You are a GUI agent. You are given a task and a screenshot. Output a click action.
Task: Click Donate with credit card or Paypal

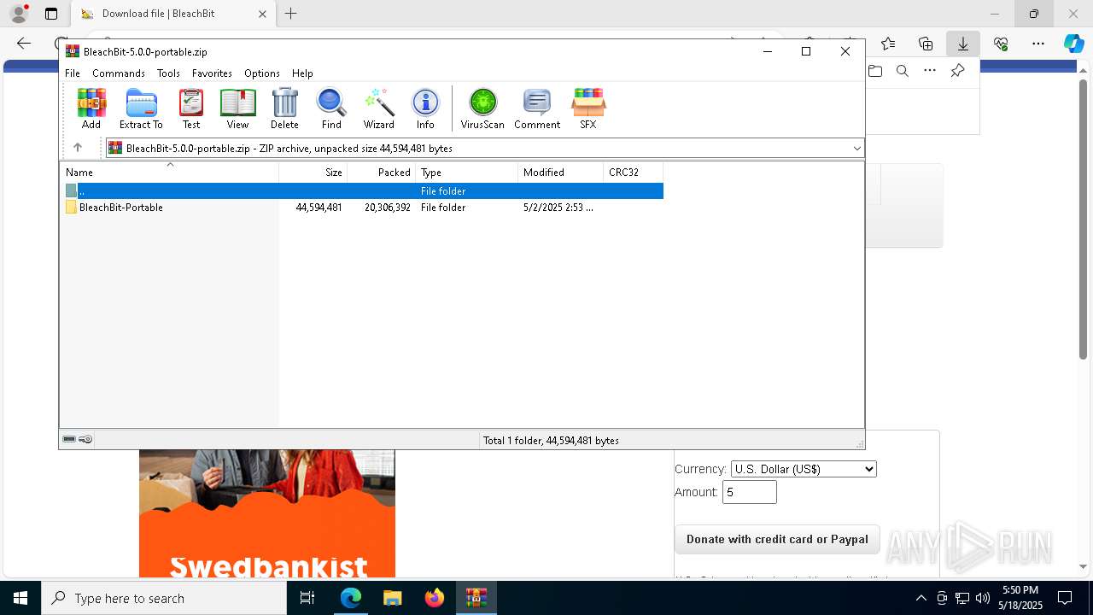[x=777, y=539]
